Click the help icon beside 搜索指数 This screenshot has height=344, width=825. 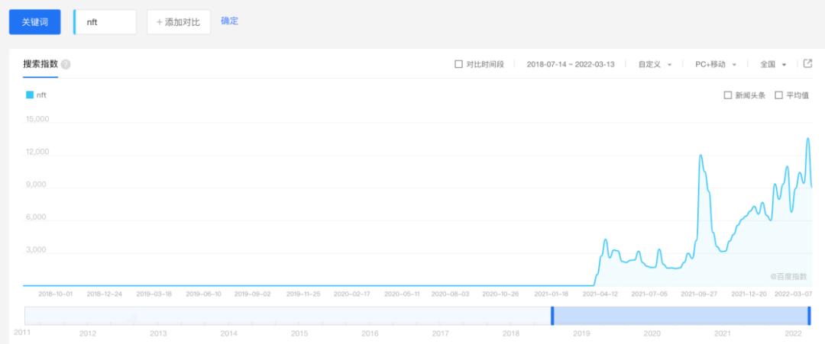(66, 65)
